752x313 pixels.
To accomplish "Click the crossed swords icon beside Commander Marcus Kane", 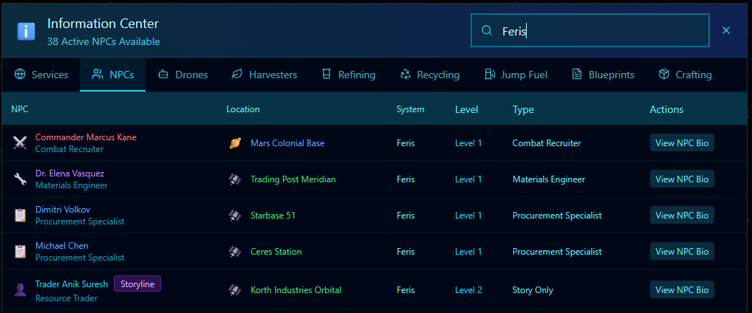I will (20, 143).
